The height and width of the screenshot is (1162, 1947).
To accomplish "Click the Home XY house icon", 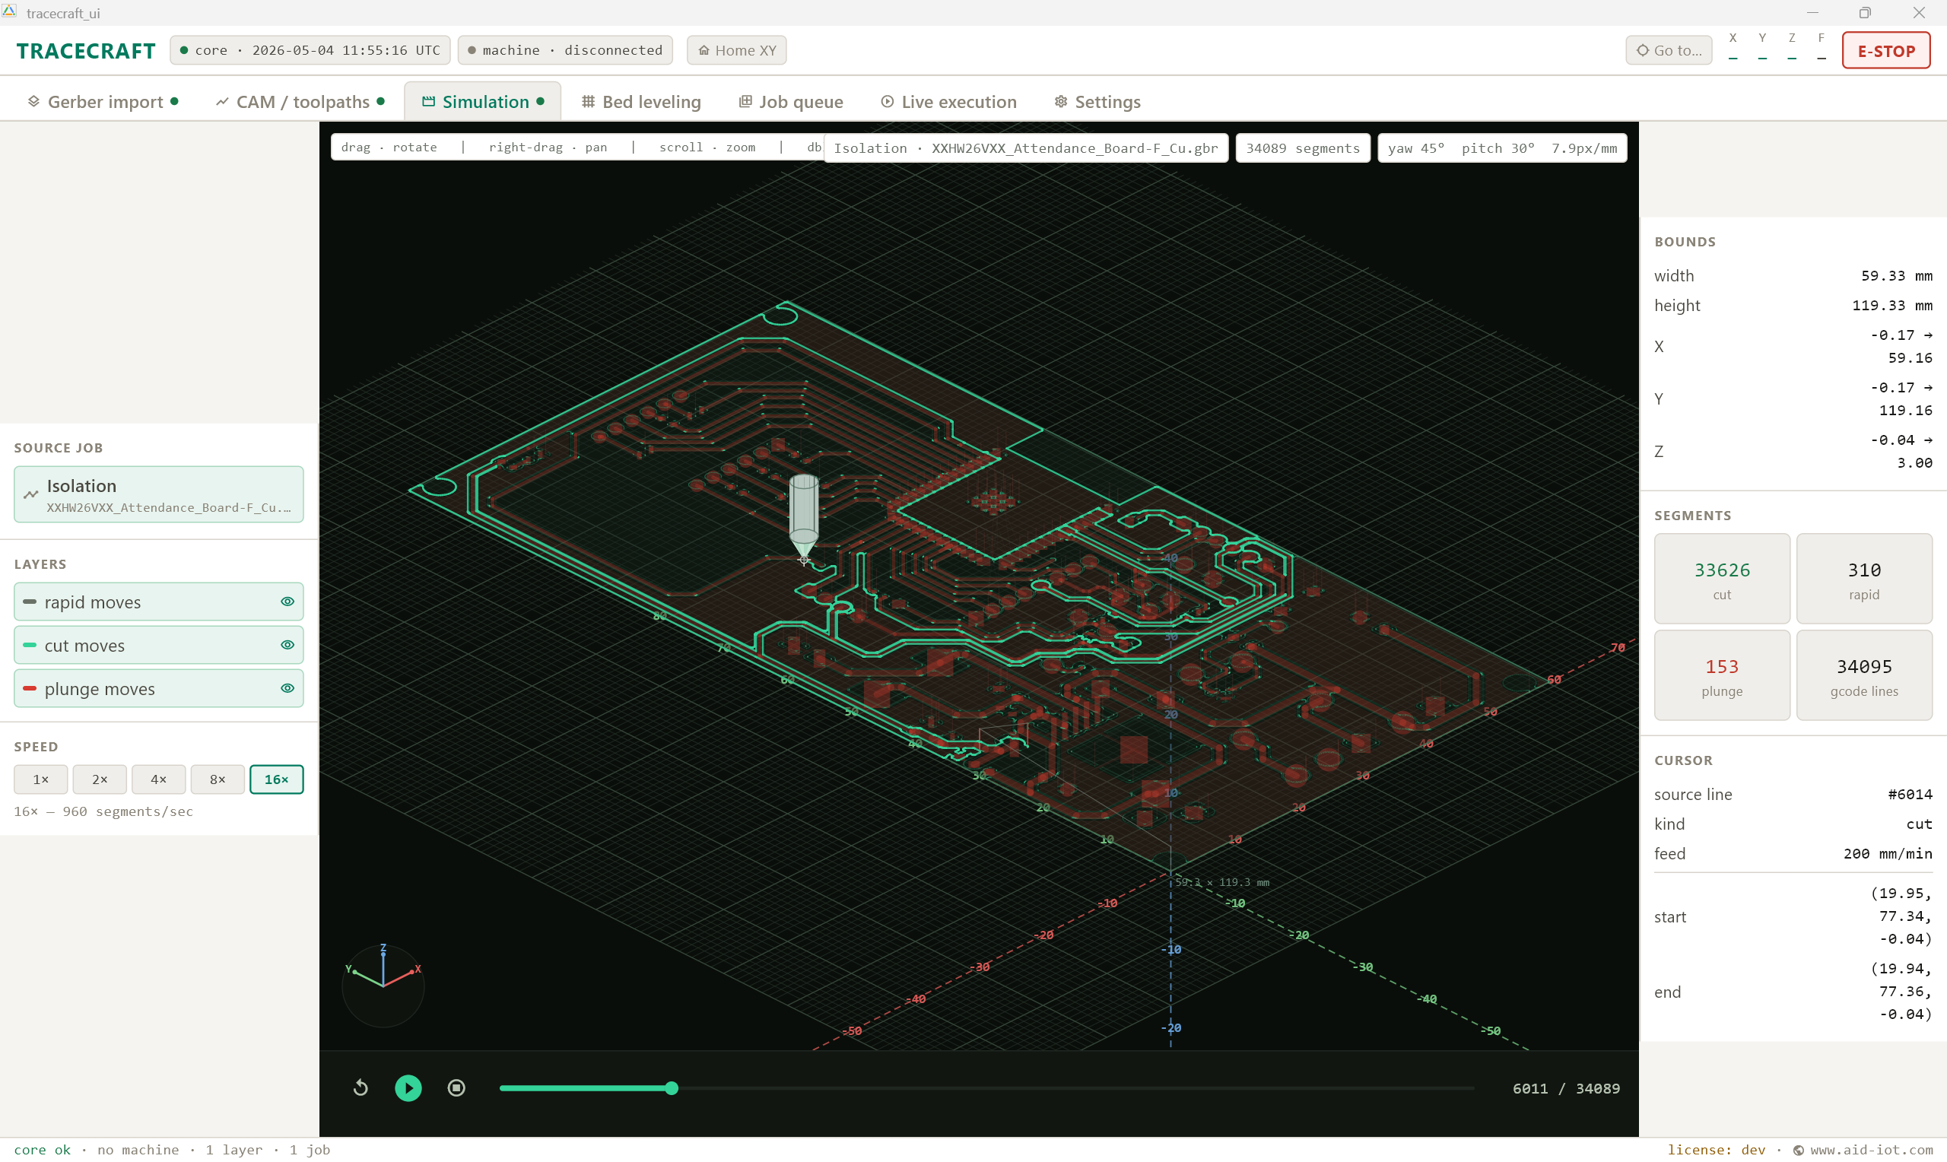I will 704,50.
